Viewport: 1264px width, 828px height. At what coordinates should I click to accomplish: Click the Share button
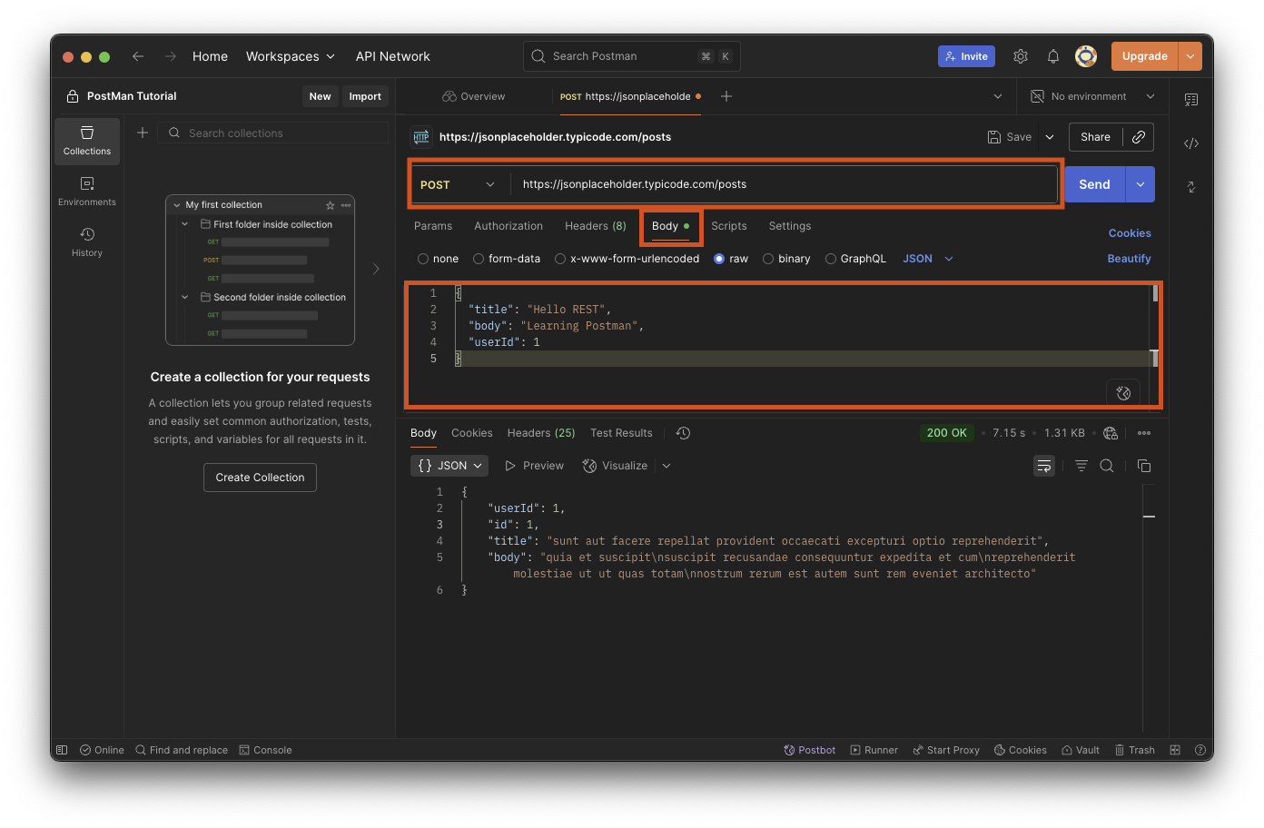click(x=1095, y=137)
